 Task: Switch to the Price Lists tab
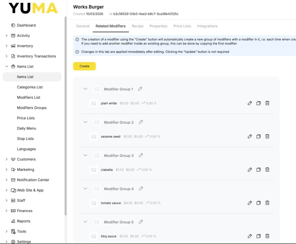182,26
